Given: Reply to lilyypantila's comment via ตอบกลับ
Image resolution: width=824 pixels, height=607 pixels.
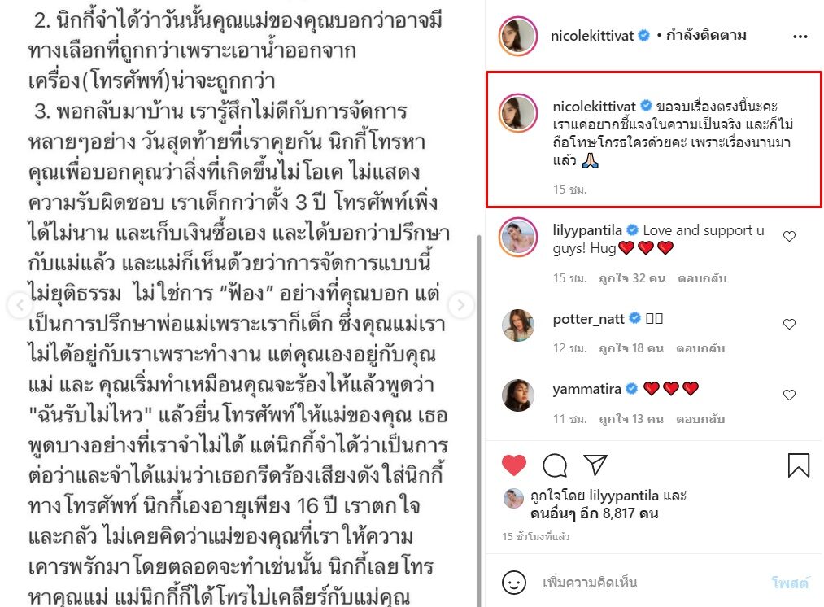Looking at the screenshot, I should click(x=702, y=278).
